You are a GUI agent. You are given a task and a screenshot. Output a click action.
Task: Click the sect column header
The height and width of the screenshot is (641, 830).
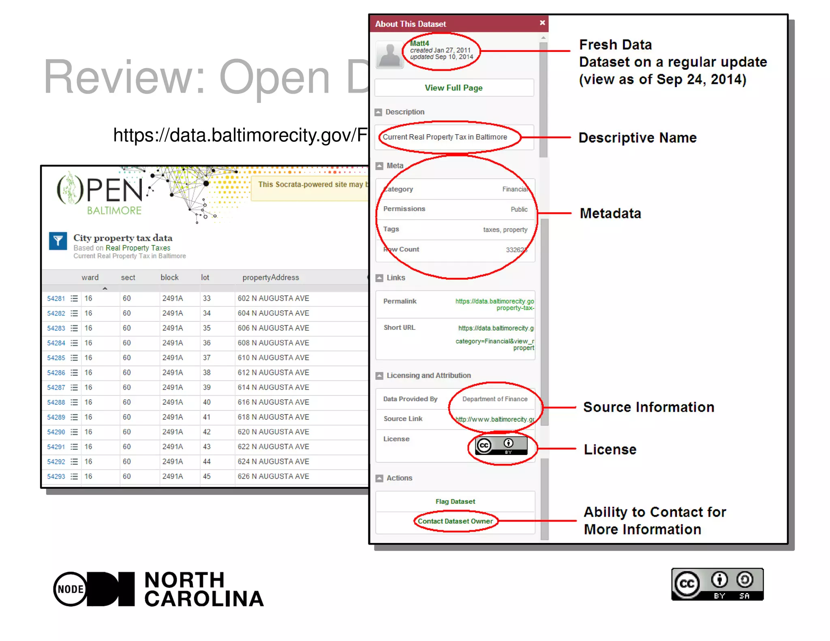pyautogui.click(x=128, y=278)
